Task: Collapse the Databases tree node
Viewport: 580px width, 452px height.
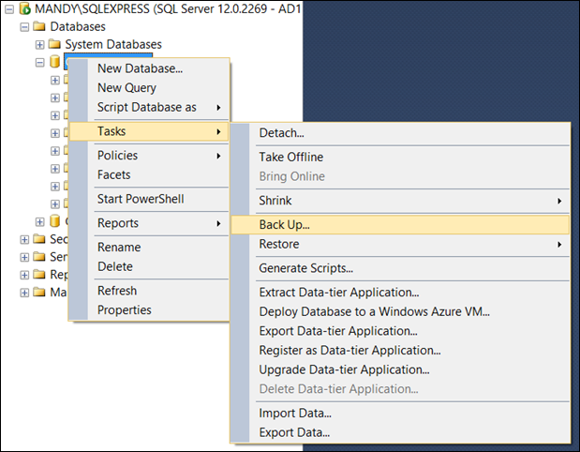Action: pyautogui.click(x=24, y=27)
